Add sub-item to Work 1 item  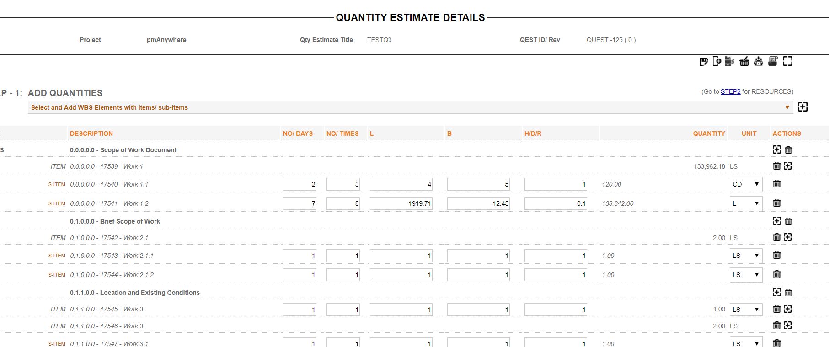pyautogui.click(x=787, y=166)
